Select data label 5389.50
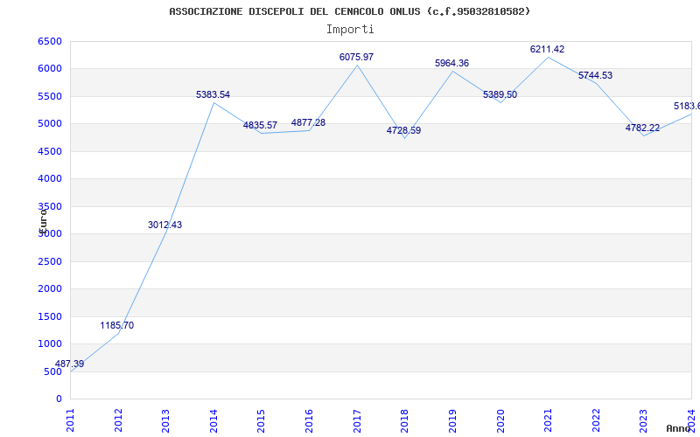700x437 pixels. coord(500,94)
